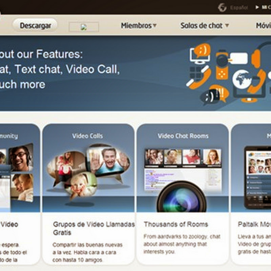This screenshot has width=271, height=271.
Task: Click the Video Chat Rooms screenshot image
Action: 183,170
